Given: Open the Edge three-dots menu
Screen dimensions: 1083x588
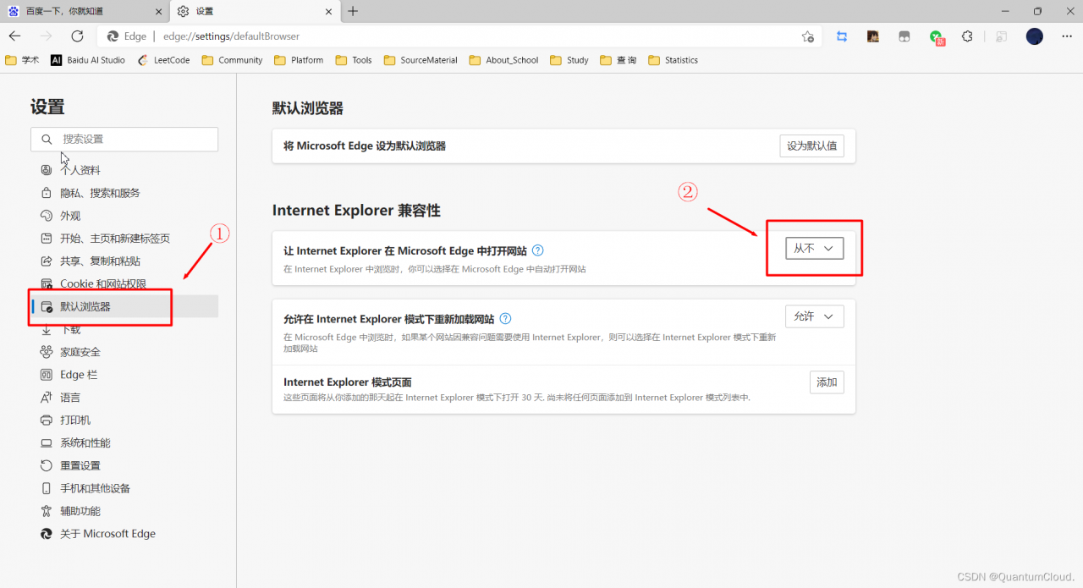Looking at the screenshot, I should [1065, 36].
